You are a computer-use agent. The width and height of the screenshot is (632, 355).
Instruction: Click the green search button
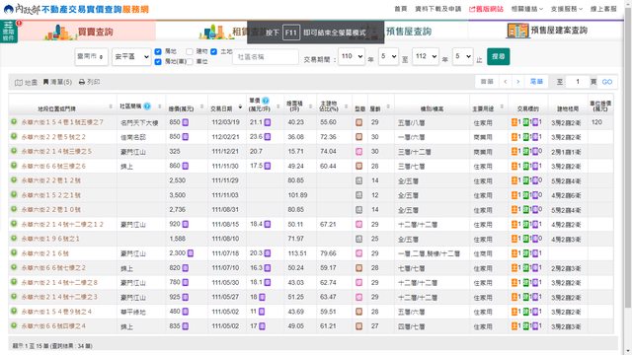click(x=498, y=56)
